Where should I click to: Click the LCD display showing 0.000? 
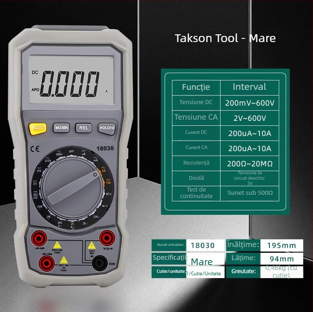coord(71,82)
